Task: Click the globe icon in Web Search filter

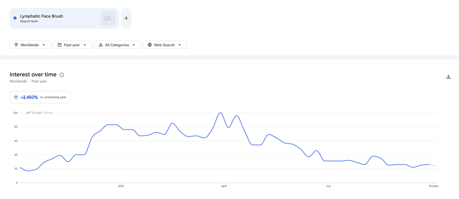Action: click(150, 45)
